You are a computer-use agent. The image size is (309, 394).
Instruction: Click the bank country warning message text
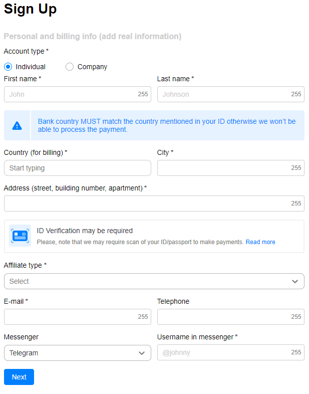tap(167, 125)
